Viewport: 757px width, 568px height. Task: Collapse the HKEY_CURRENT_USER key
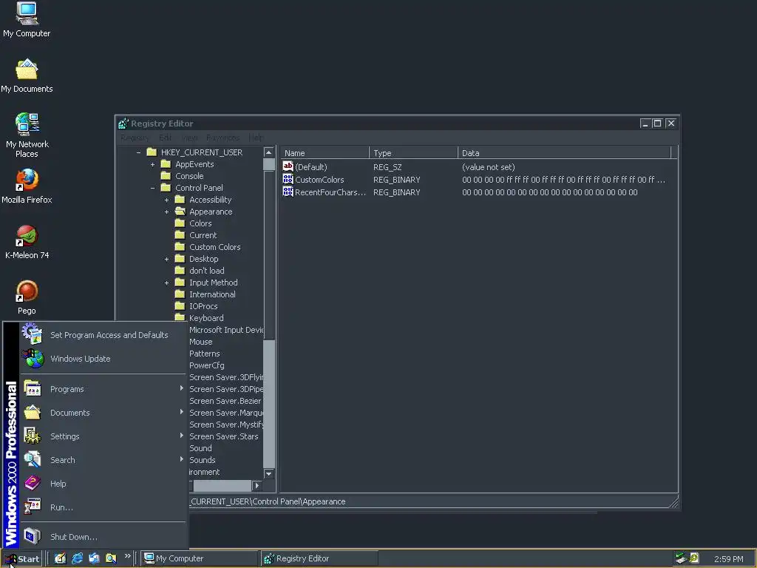[138, 152]
